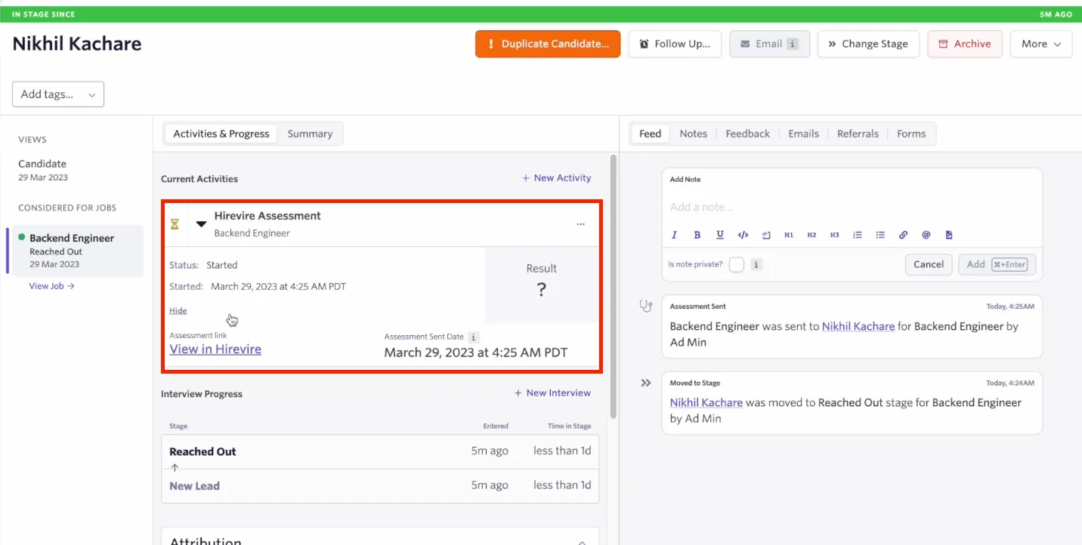The image size is (1082, 545).
Task: Collapse the Attribution section chevron
Action: click(582, 541)
